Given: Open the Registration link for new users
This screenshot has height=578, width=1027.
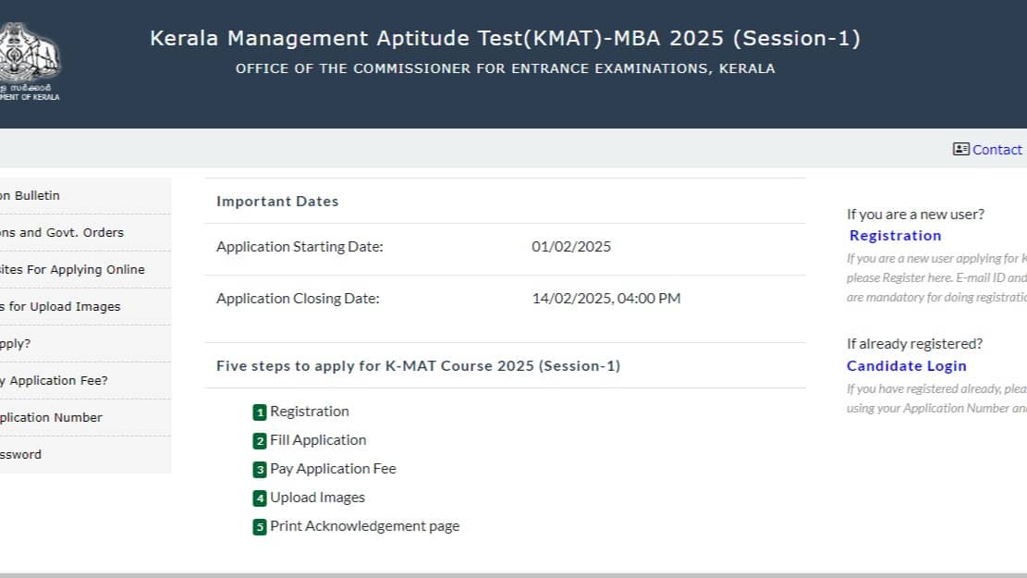Looking at the screenshot, I should coord(894,235).
